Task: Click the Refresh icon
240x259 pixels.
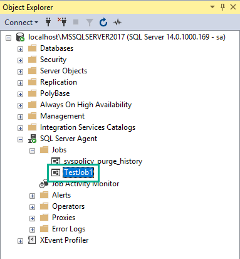Action: tap(103, 22)
